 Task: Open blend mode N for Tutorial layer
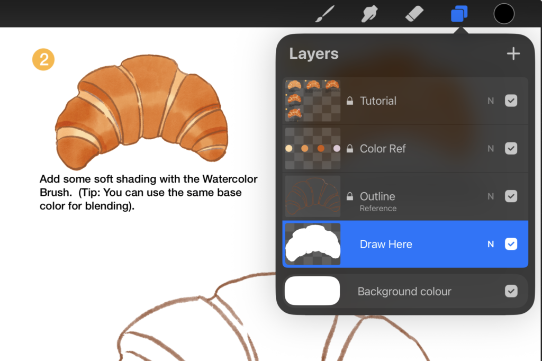(x=491, y=101)
